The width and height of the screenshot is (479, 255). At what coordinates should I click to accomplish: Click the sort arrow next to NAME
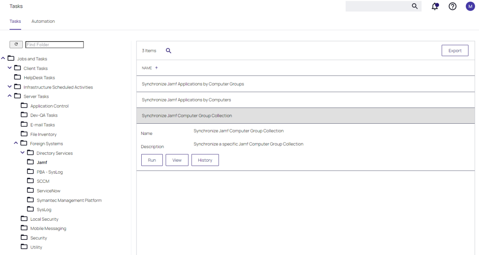156,68
